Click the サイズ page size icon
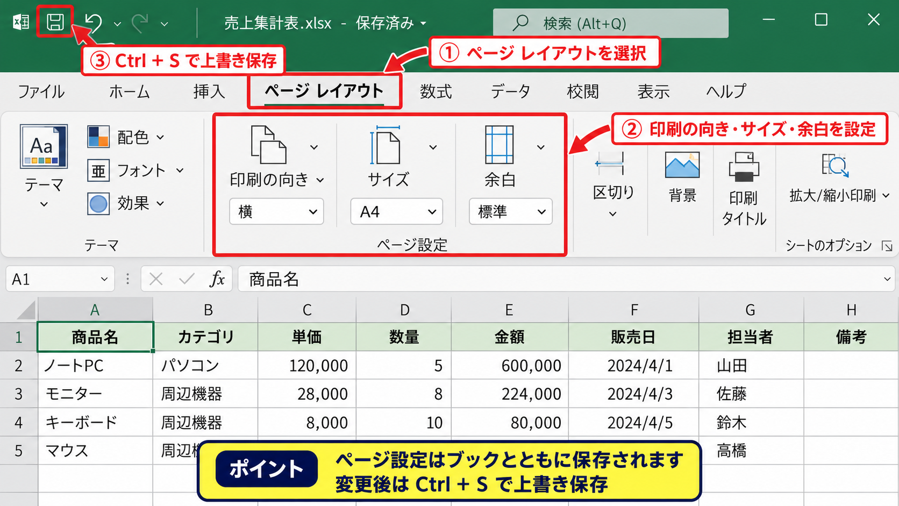 pyautogui.click(x=386, y=145)
